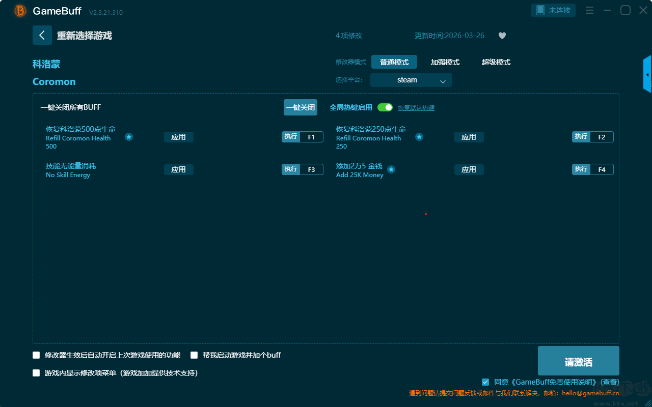Click star icon beside Add 25K Money
Screen dimensions: 652x407
[x=391, y=169]
